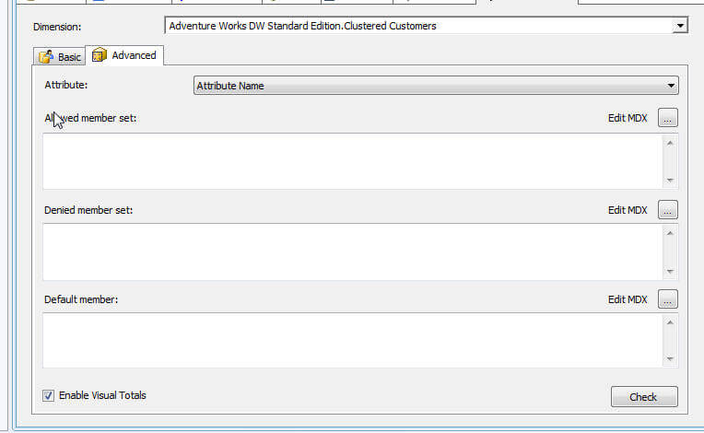Click the Basic tab icon
Screen dimensions: 704x433
coord(46,57)
